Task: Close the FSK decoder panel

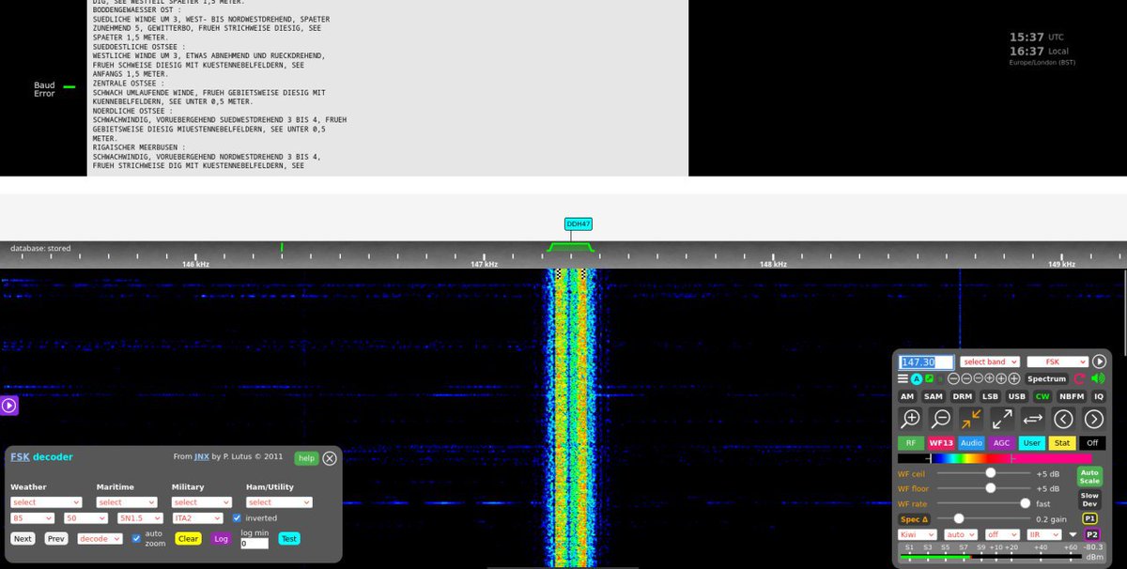Action: pyautogui.click(x=330, y=458)
